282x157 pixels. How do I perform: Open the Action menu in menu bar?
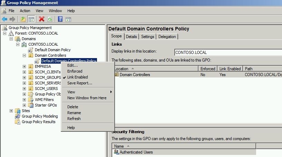click(25, 11)
